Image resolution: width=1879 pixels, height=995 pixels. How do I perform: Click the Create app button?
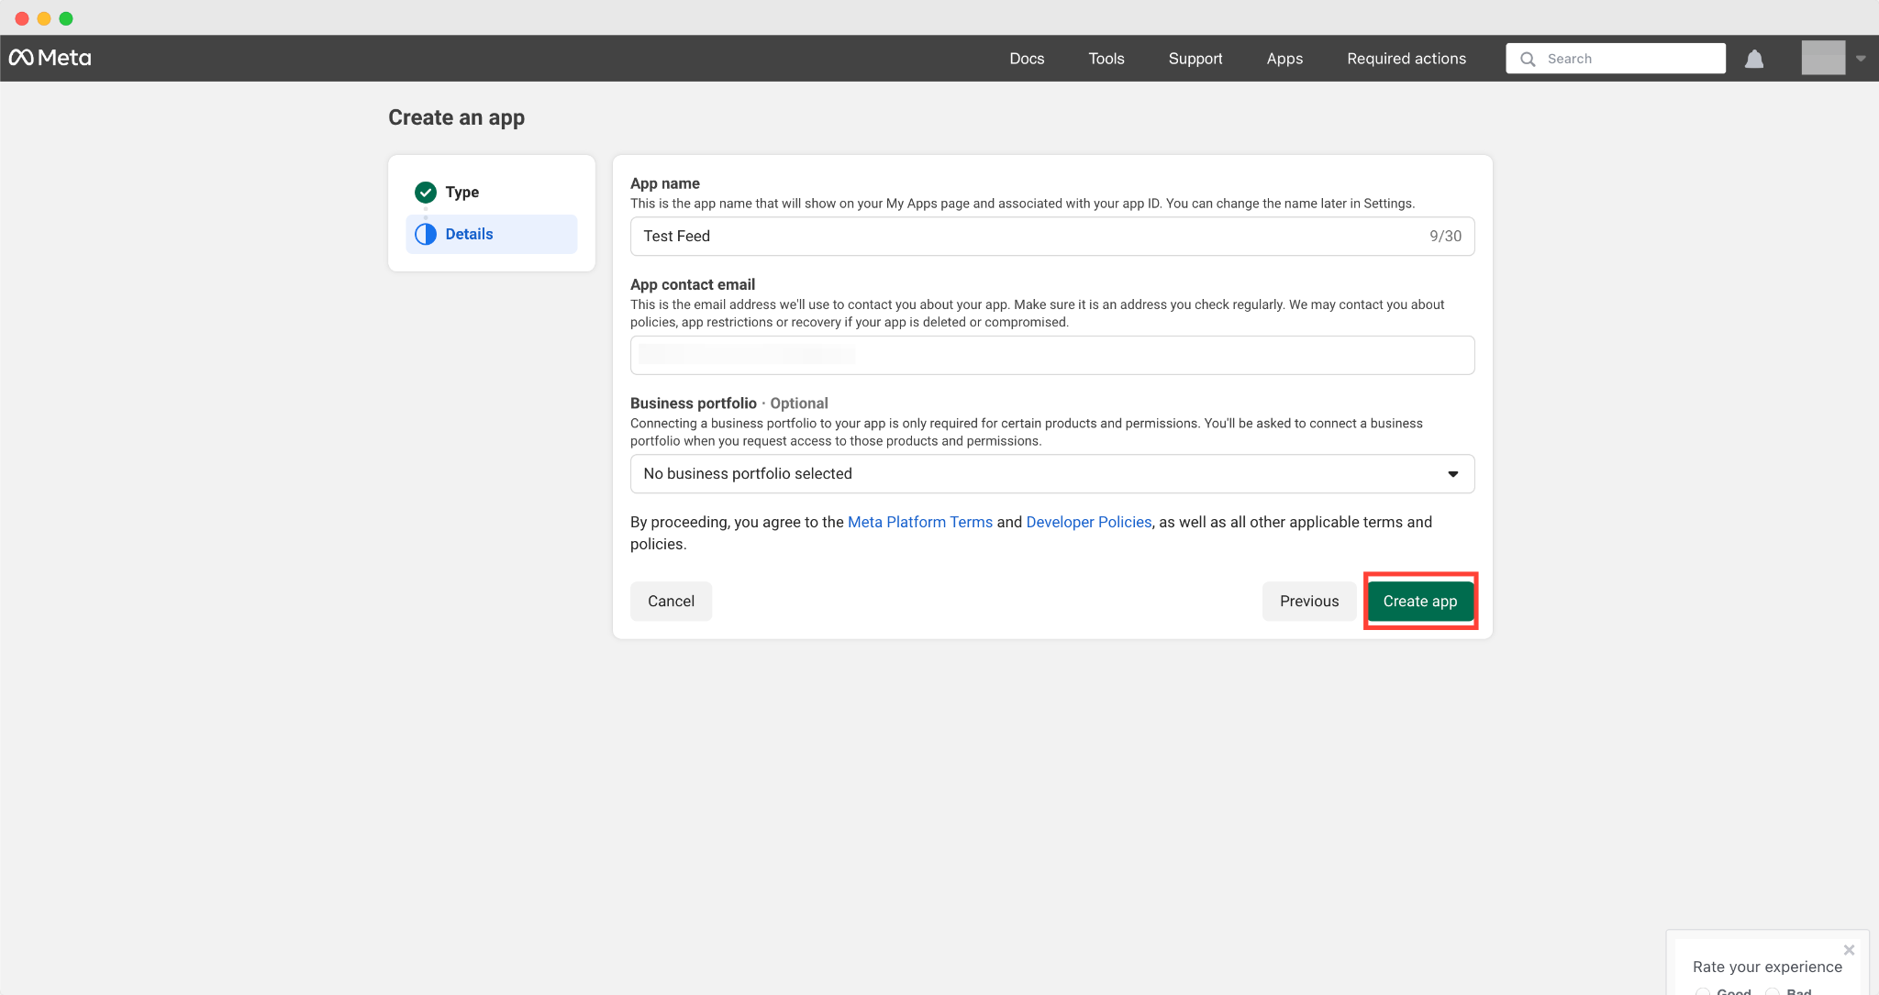[x=1419, y=602]
